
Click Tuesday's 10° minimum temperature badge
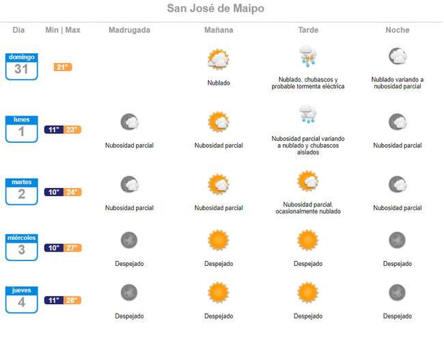click(x=54, y=192)
